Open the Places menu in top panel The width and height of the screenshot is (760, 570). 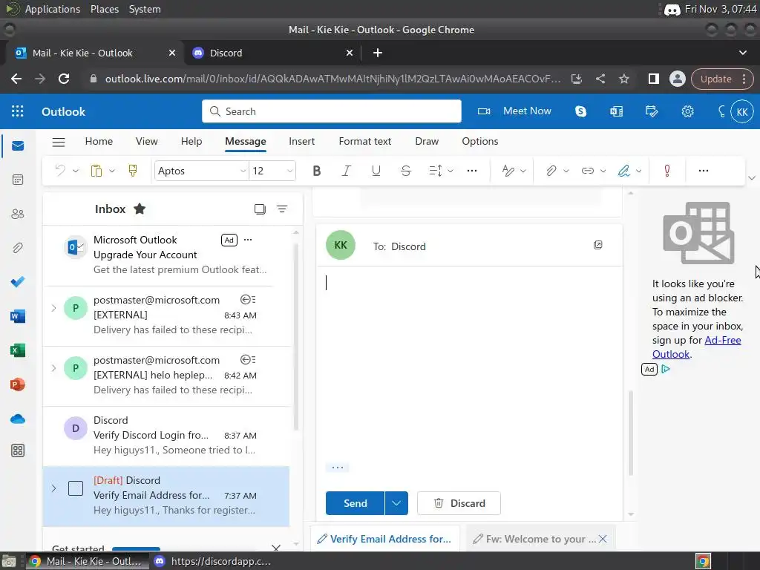pos(105,9)
